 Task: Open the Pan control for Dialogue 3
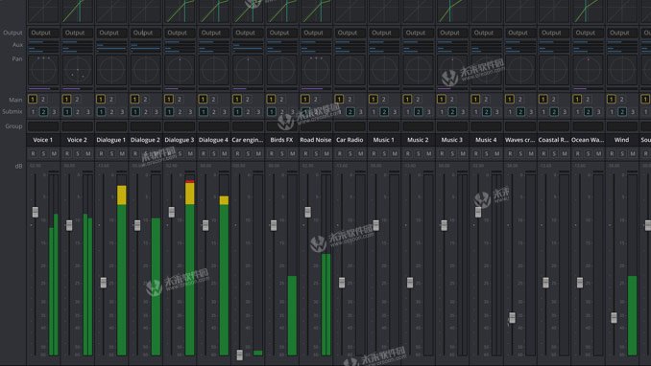click(x=180, y=70)
